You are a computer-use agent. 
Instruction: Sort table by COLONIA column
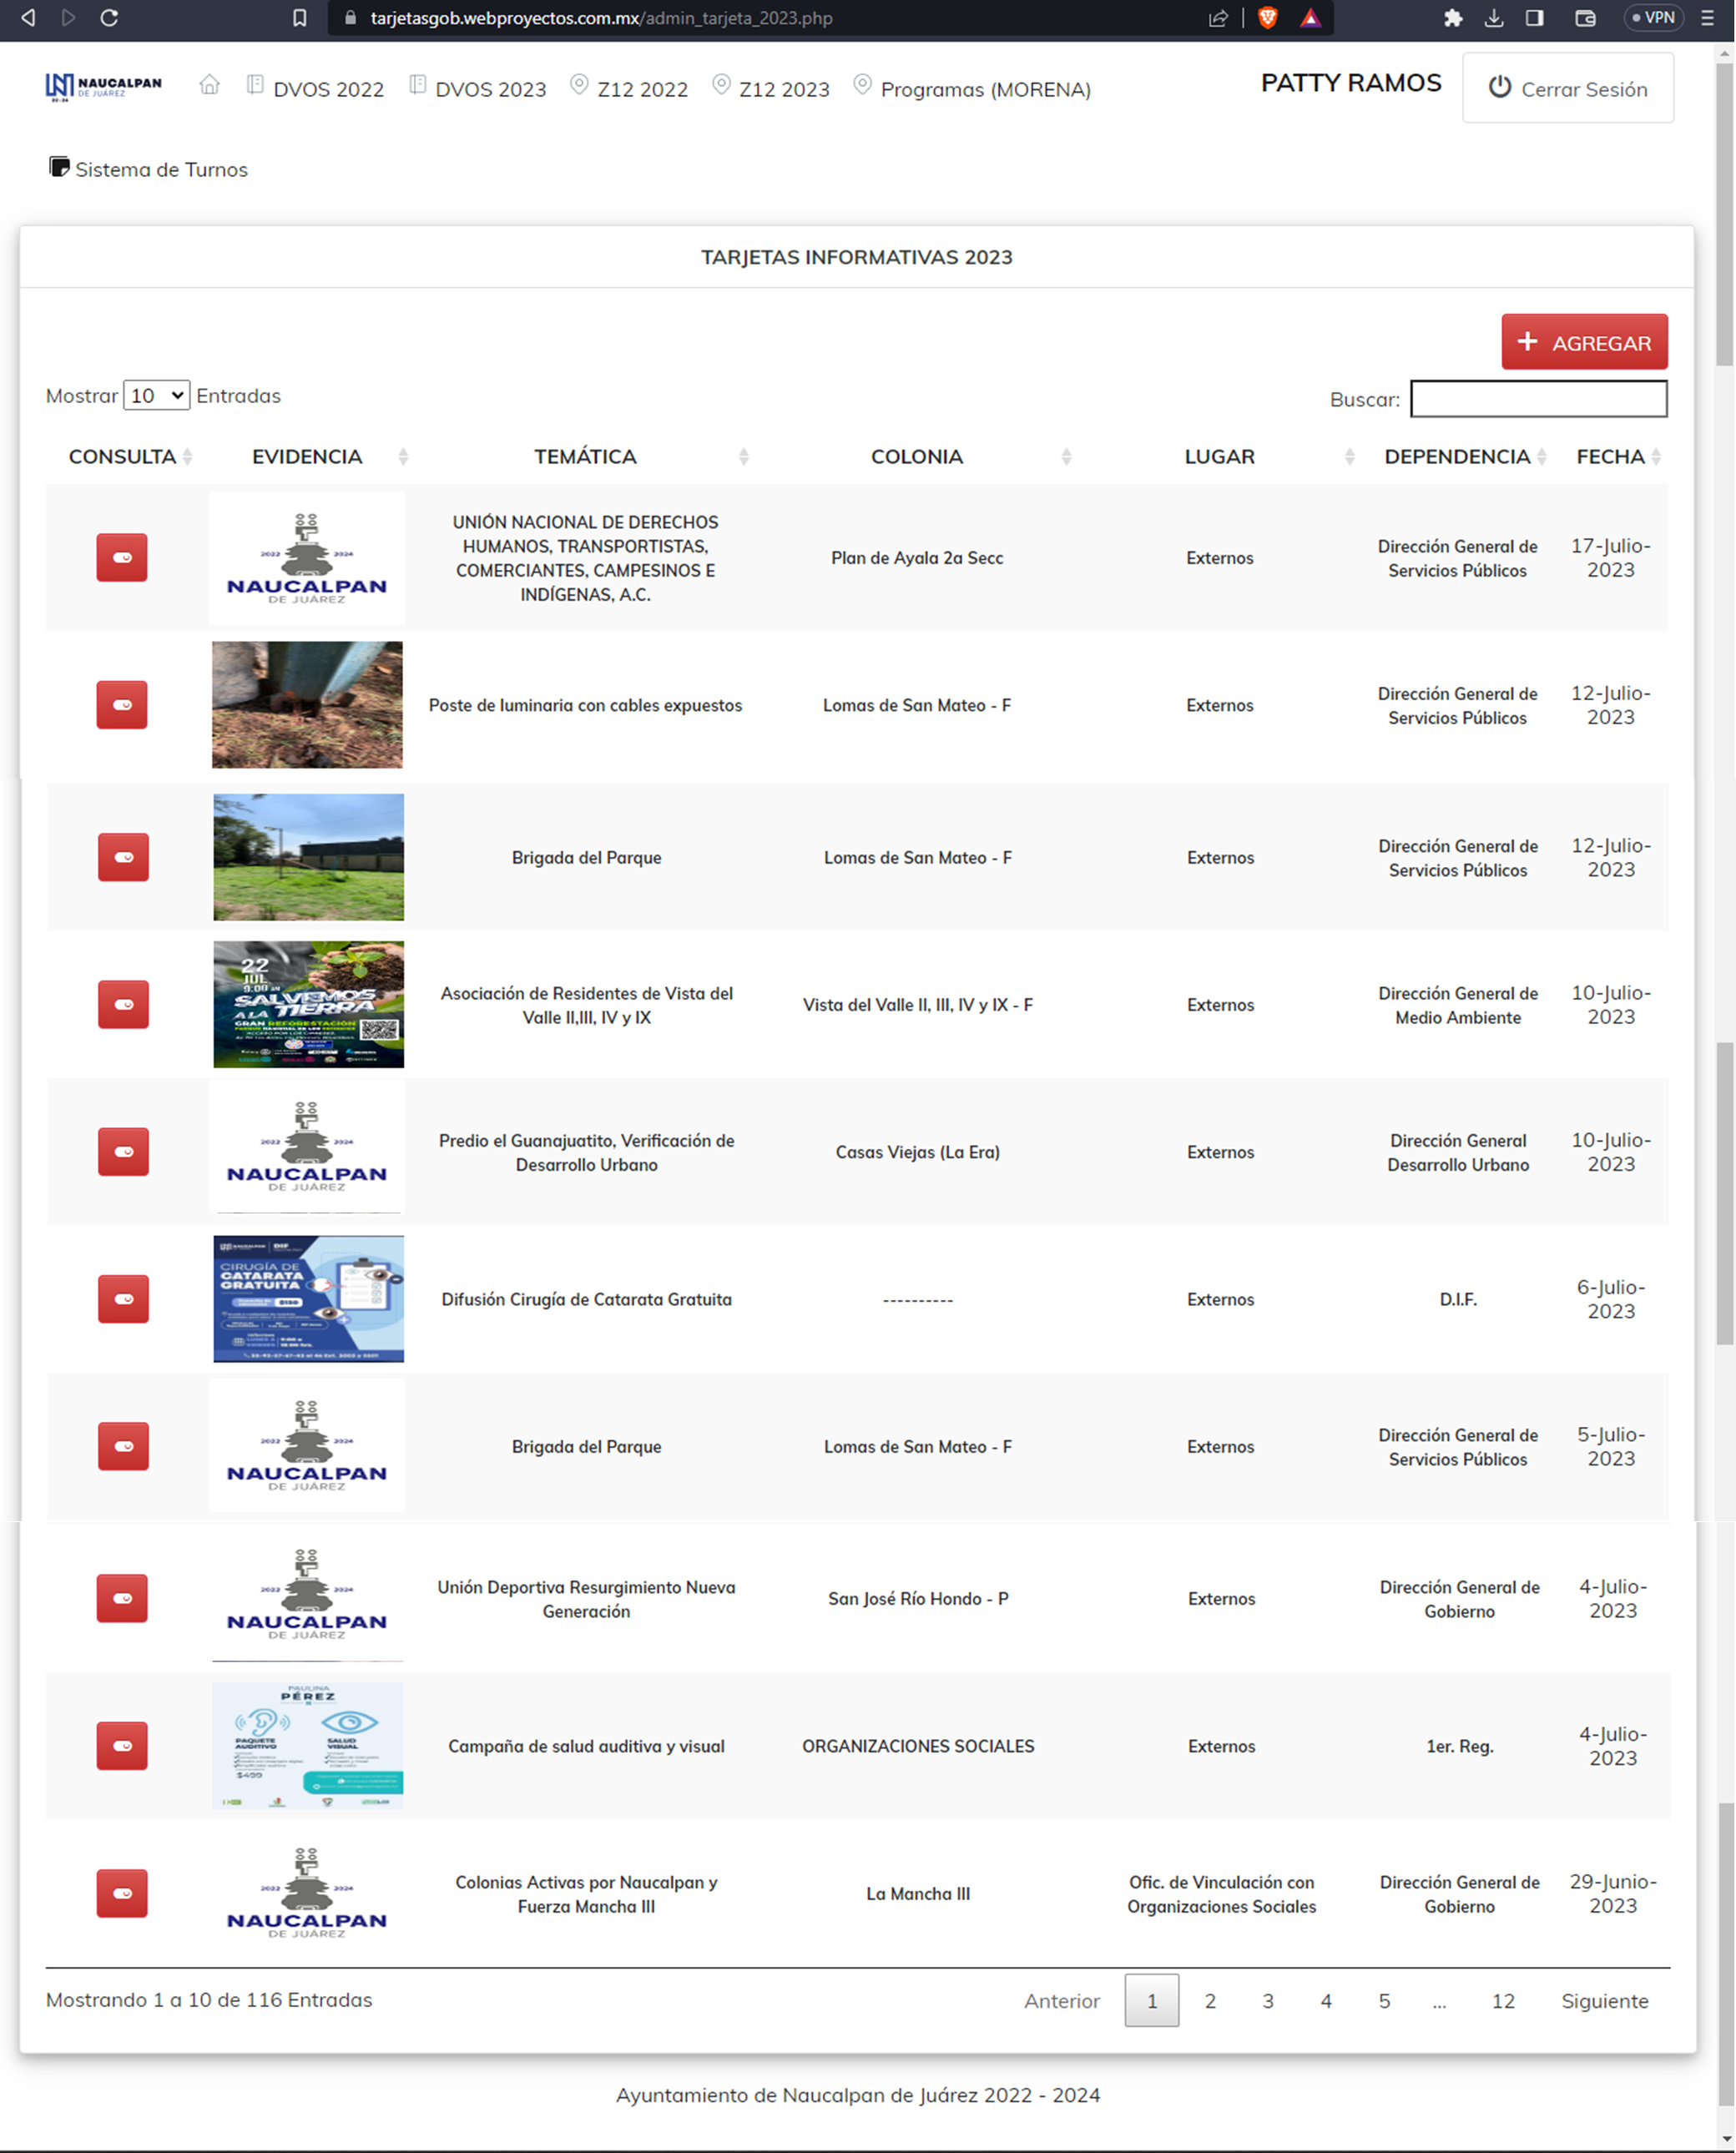(917, 457)
